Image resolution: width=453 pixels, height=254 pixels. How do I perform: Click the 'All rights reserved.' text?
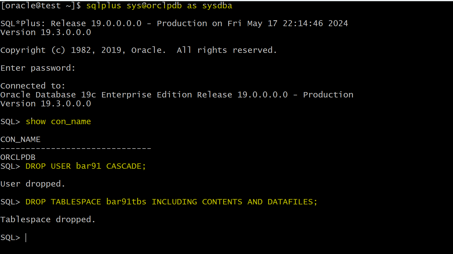click(227, 50)
